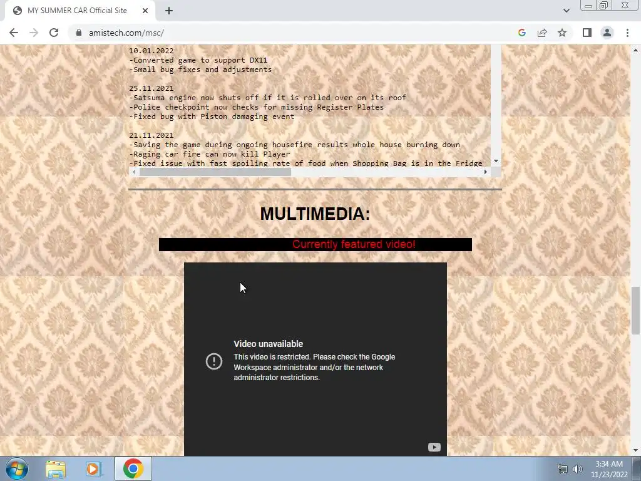
Task: Open Windows Explorer from the taskbar
Action: pos(56,469)
